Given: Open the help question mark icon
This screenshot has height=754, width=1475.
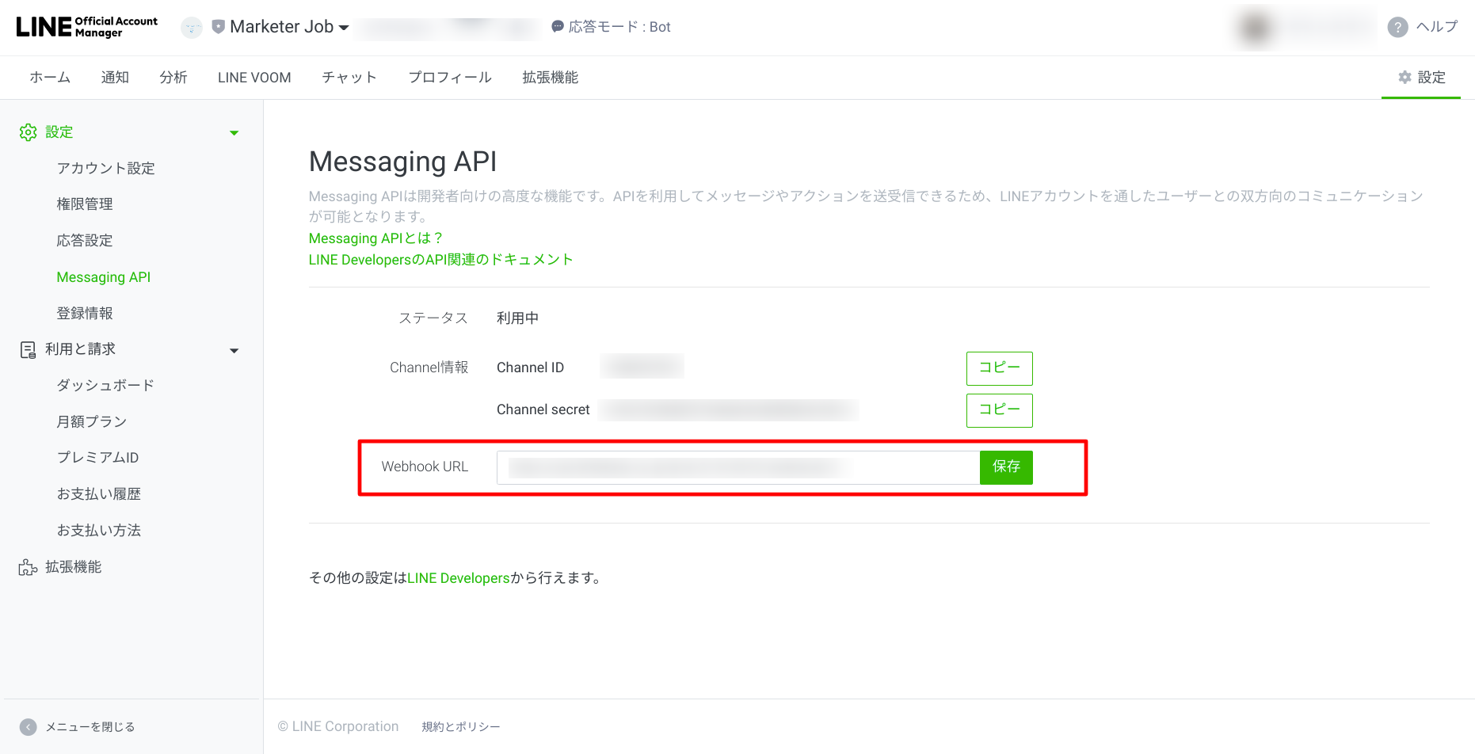Looking at the screenshot, I should (1397, 27).
